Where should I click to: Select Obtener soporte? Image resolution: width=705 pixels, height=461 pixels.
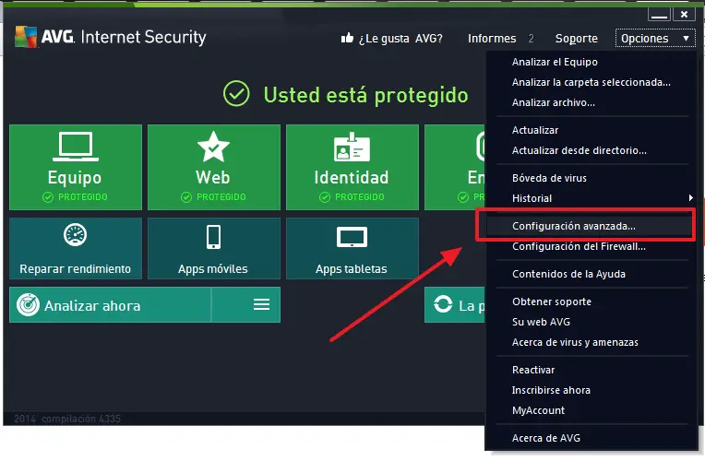click(x=552, y=301)
